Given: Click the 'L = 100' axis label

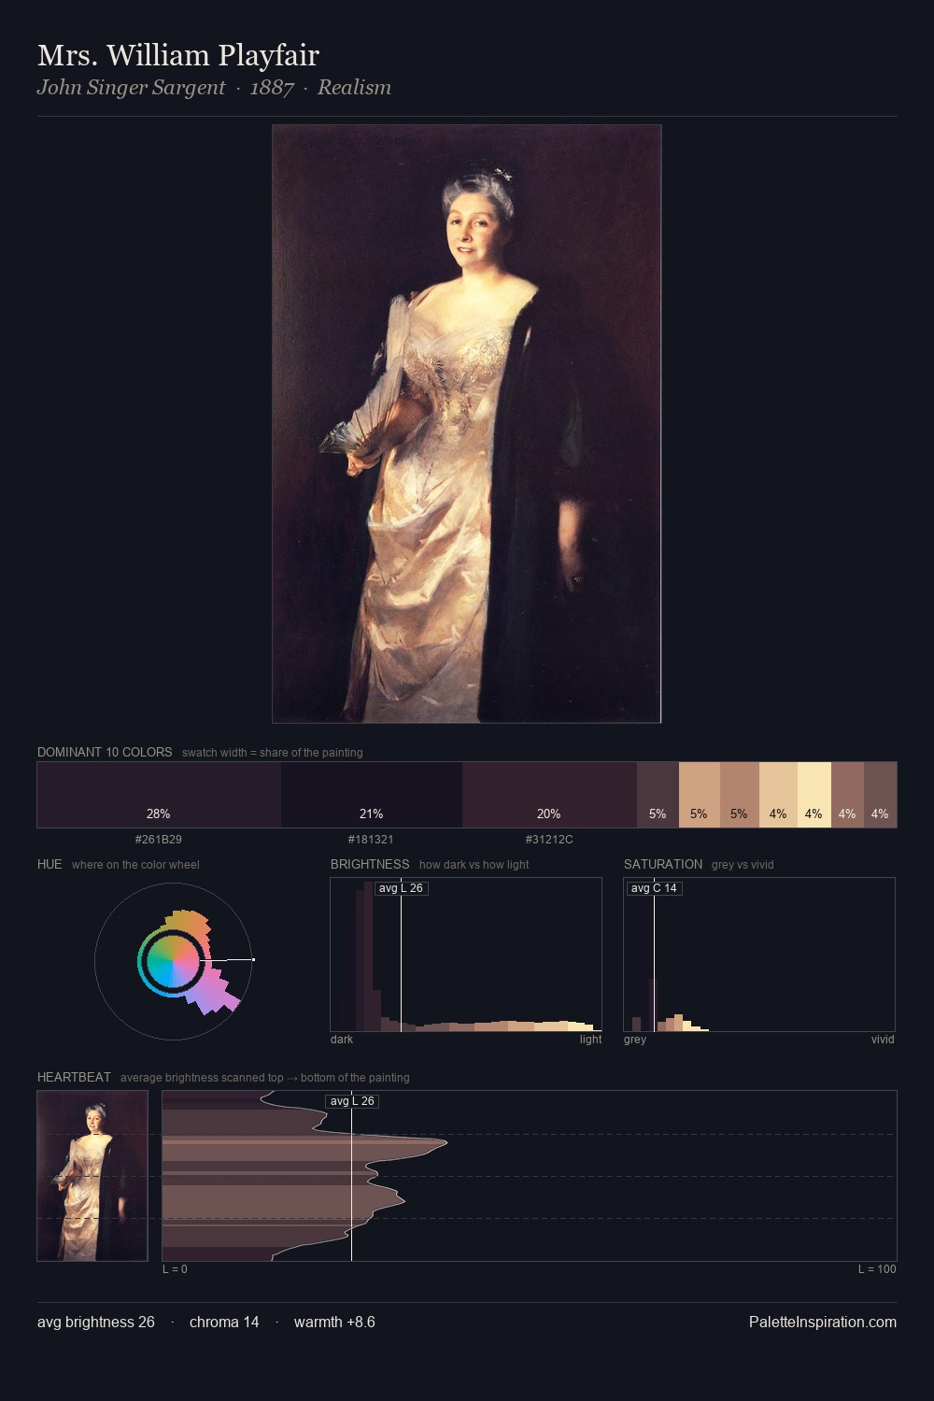Looking at the screenshot, I should (x=877, y=1269).
